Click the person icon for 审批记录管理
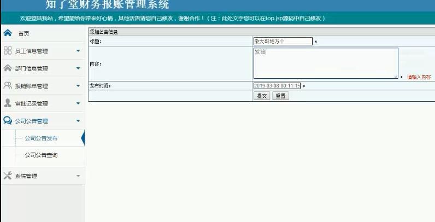This screenshot has height=222, width=435. (x=8, y=103)
